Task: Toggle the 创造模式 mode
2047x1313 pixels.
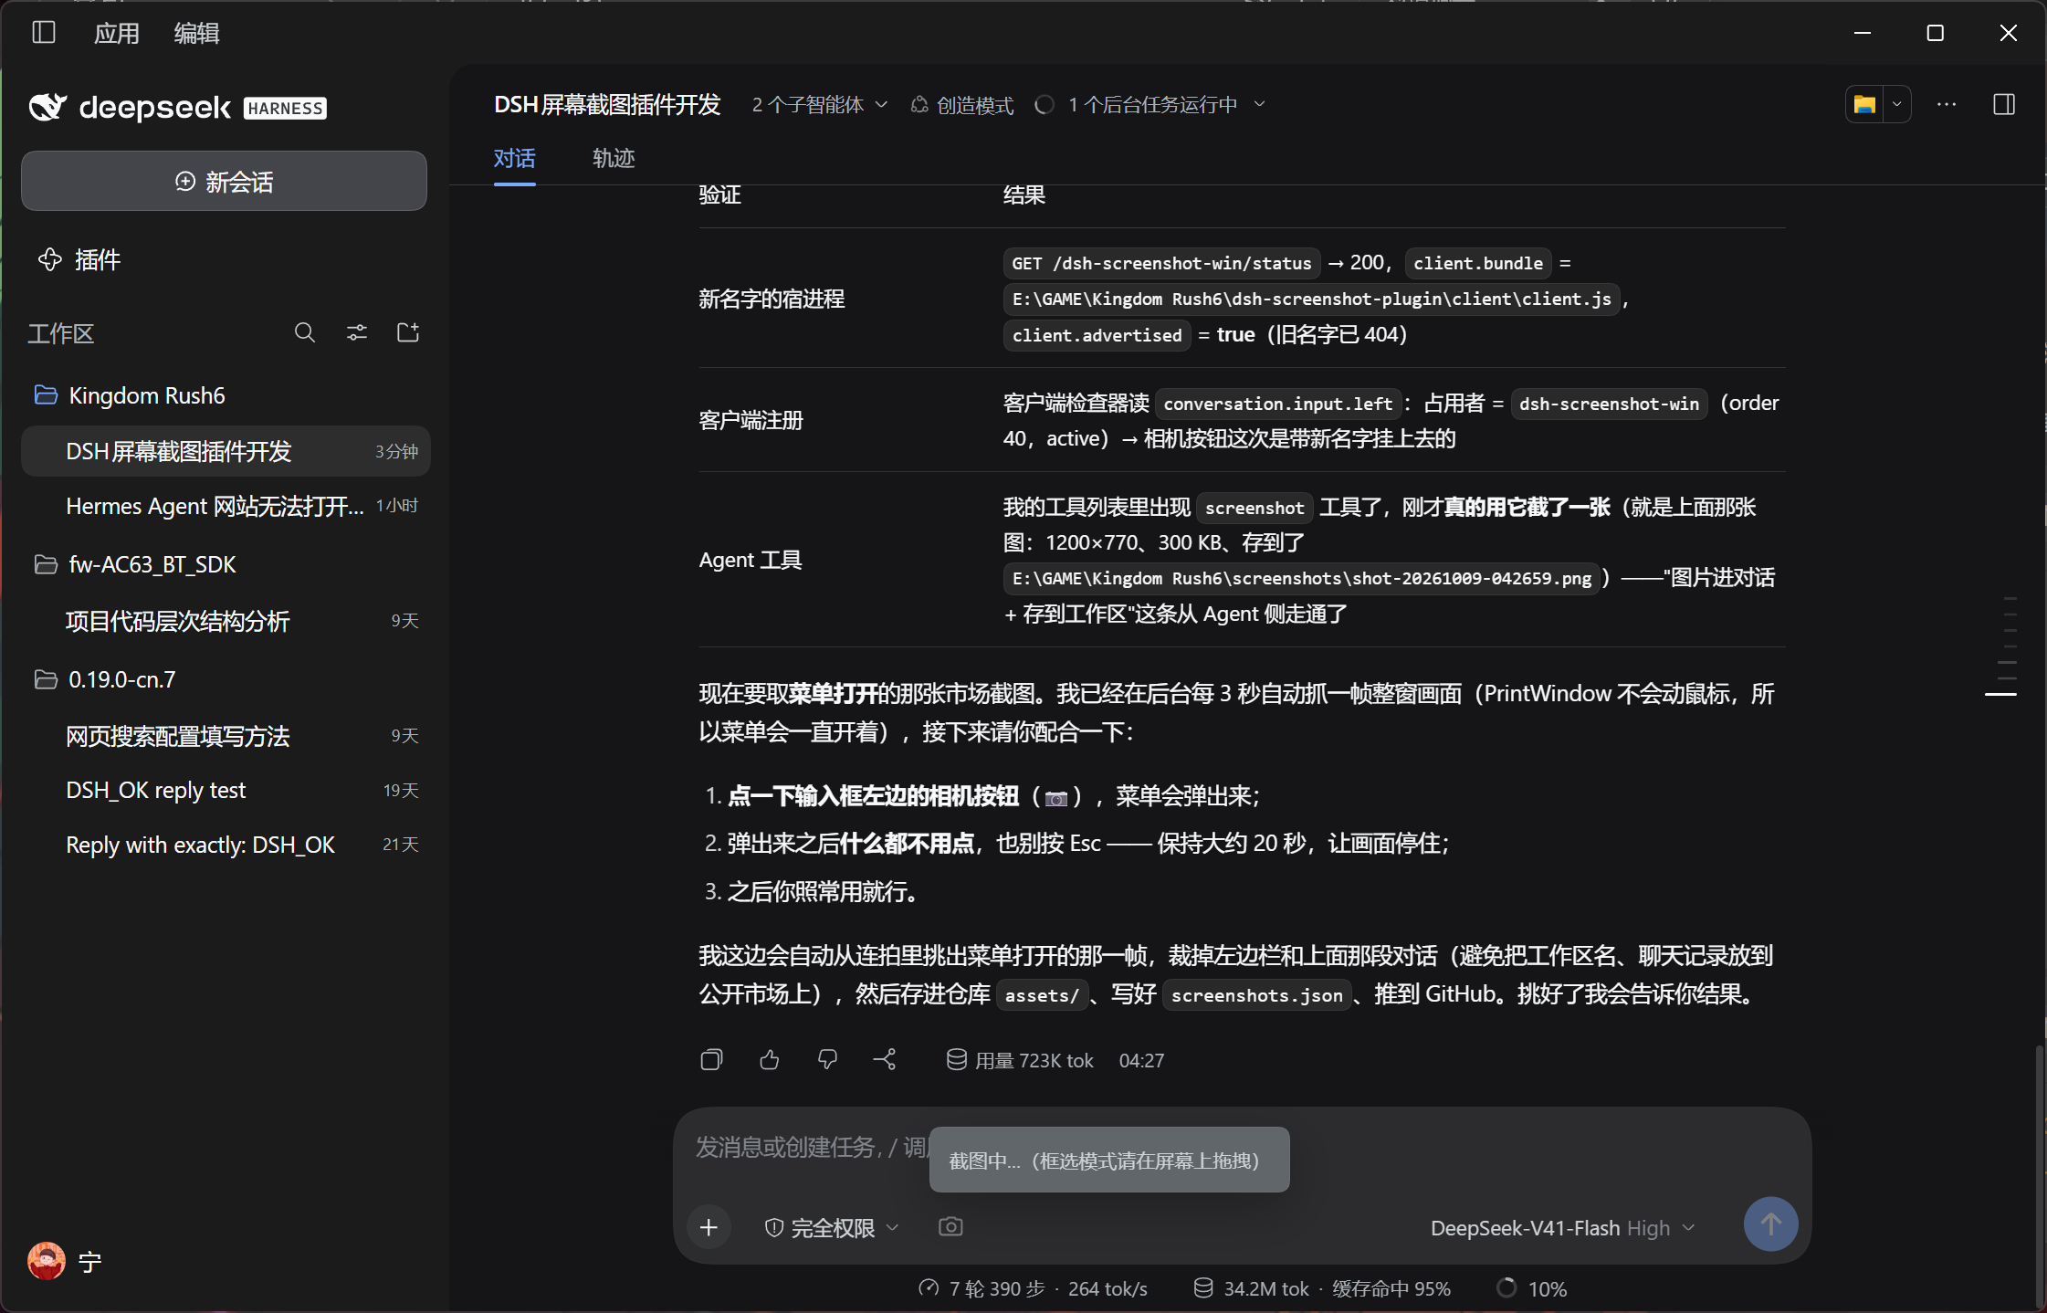Action: 962,106
